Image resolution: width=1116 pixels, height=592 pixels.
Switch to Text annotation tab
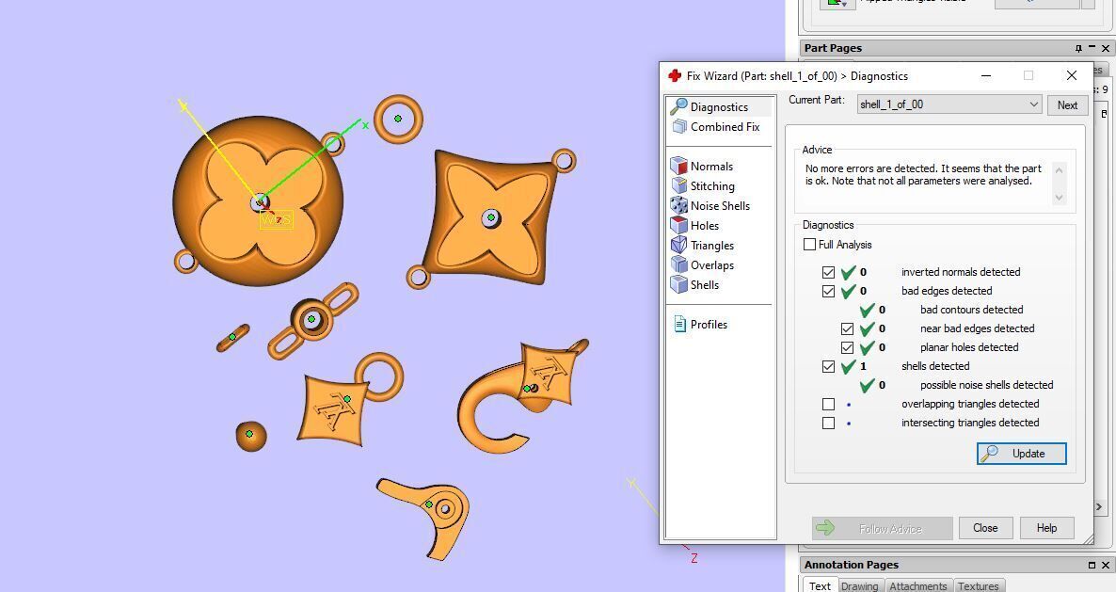pos(820,585)
